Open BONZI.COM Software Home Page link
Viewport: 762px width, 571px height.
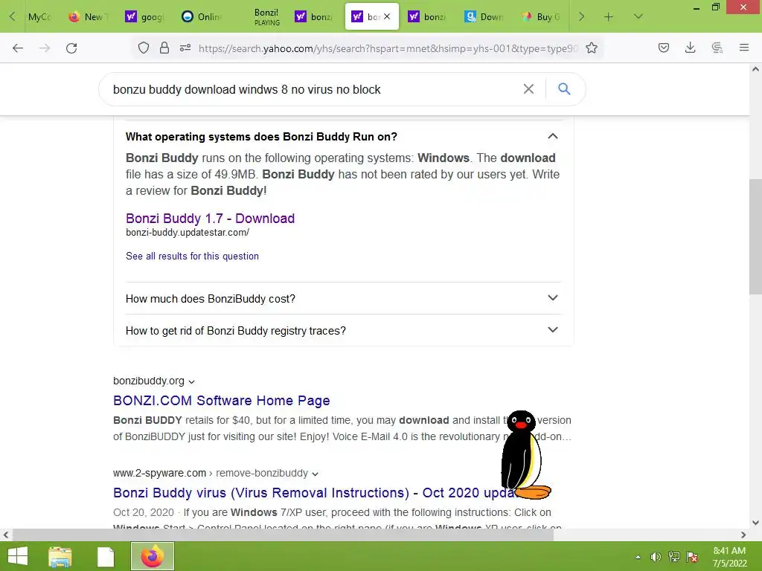coord(221,401)
